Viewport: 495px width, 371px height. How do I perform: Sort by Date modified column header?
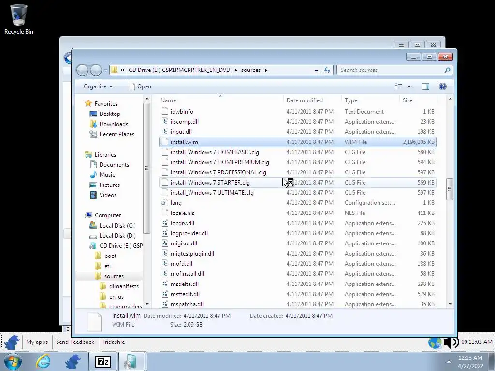[x=312, y=100]
